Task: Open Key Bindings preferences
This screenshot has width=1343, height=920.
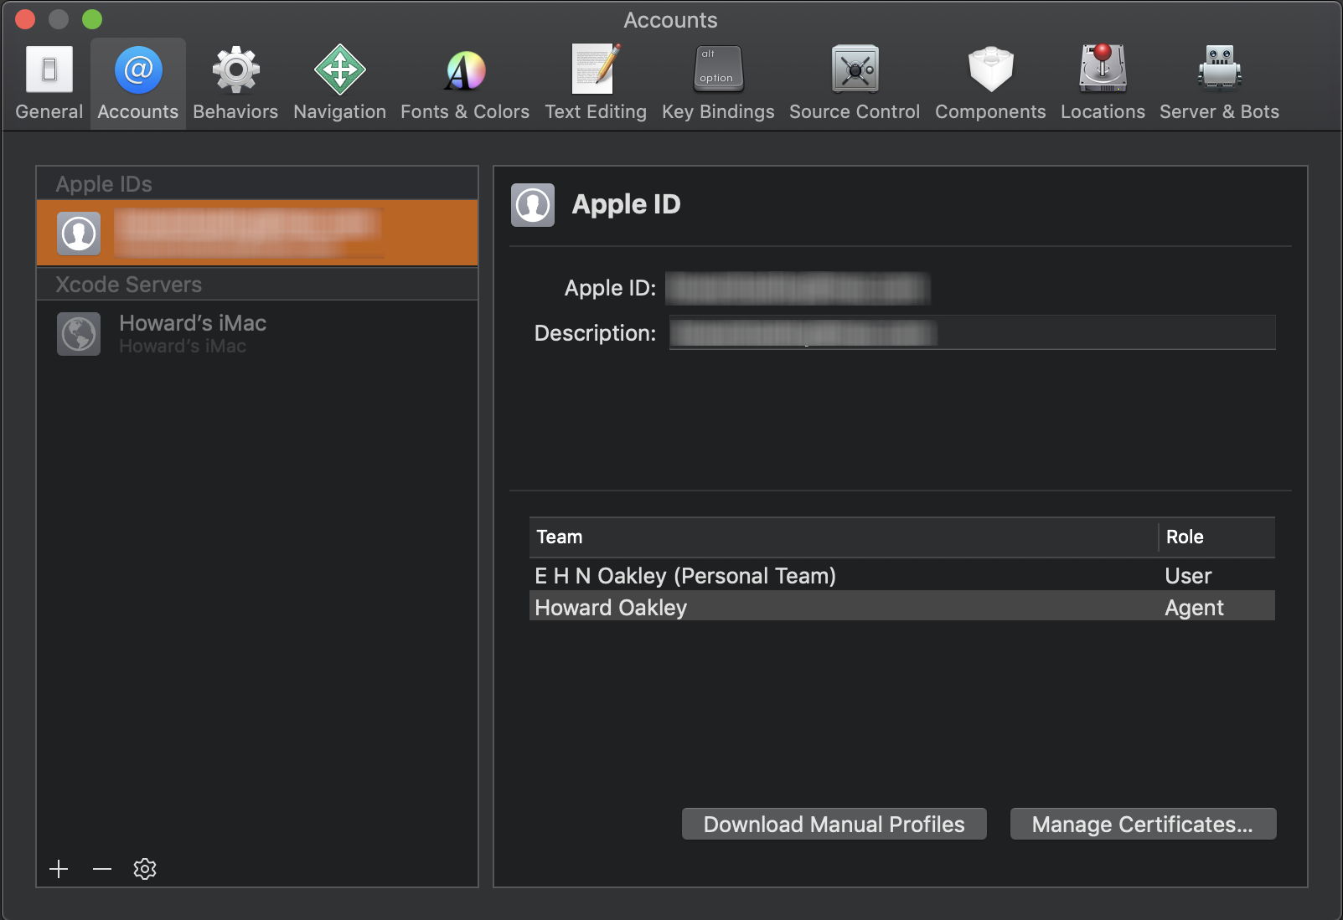Action: 718,84
